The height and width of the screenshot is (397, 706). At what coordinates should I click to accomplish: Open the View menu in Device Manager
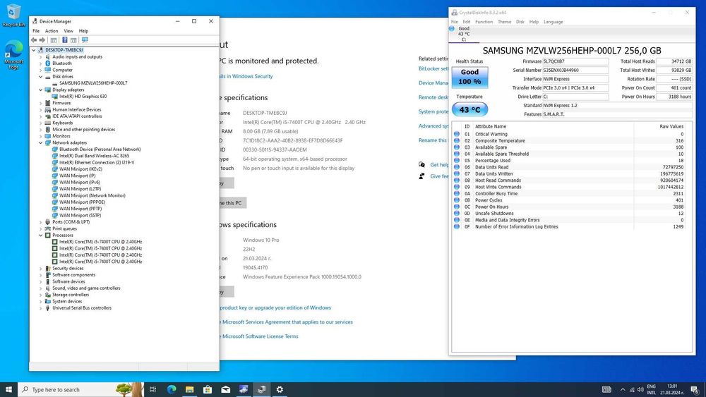pyautogui.click(x=68, y=31)
